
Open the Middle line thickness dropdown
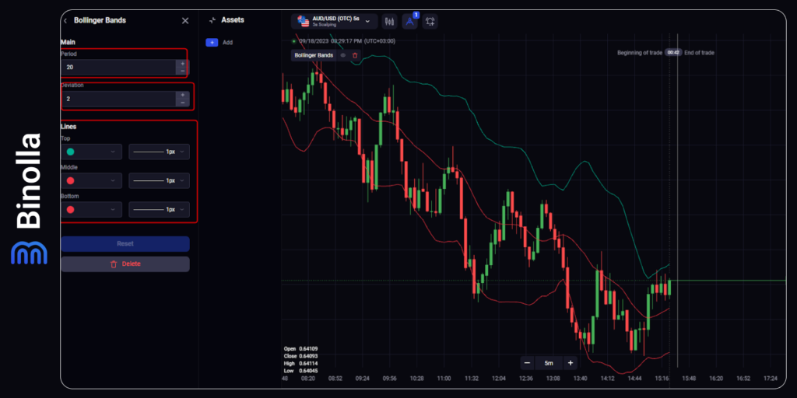click(x=159, y=180)
